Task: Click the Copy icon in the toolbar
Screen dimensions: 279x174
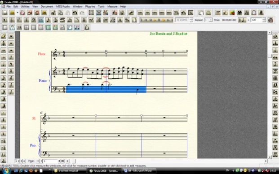Action: [x=61, y=13]
